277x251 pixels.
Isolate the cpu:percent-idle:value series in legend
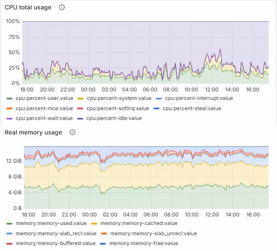click(114, 118)
